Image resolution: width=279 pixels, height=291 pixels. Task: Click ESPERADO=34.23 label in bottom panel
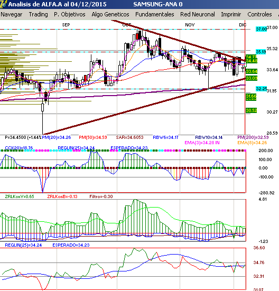point(71,245)
